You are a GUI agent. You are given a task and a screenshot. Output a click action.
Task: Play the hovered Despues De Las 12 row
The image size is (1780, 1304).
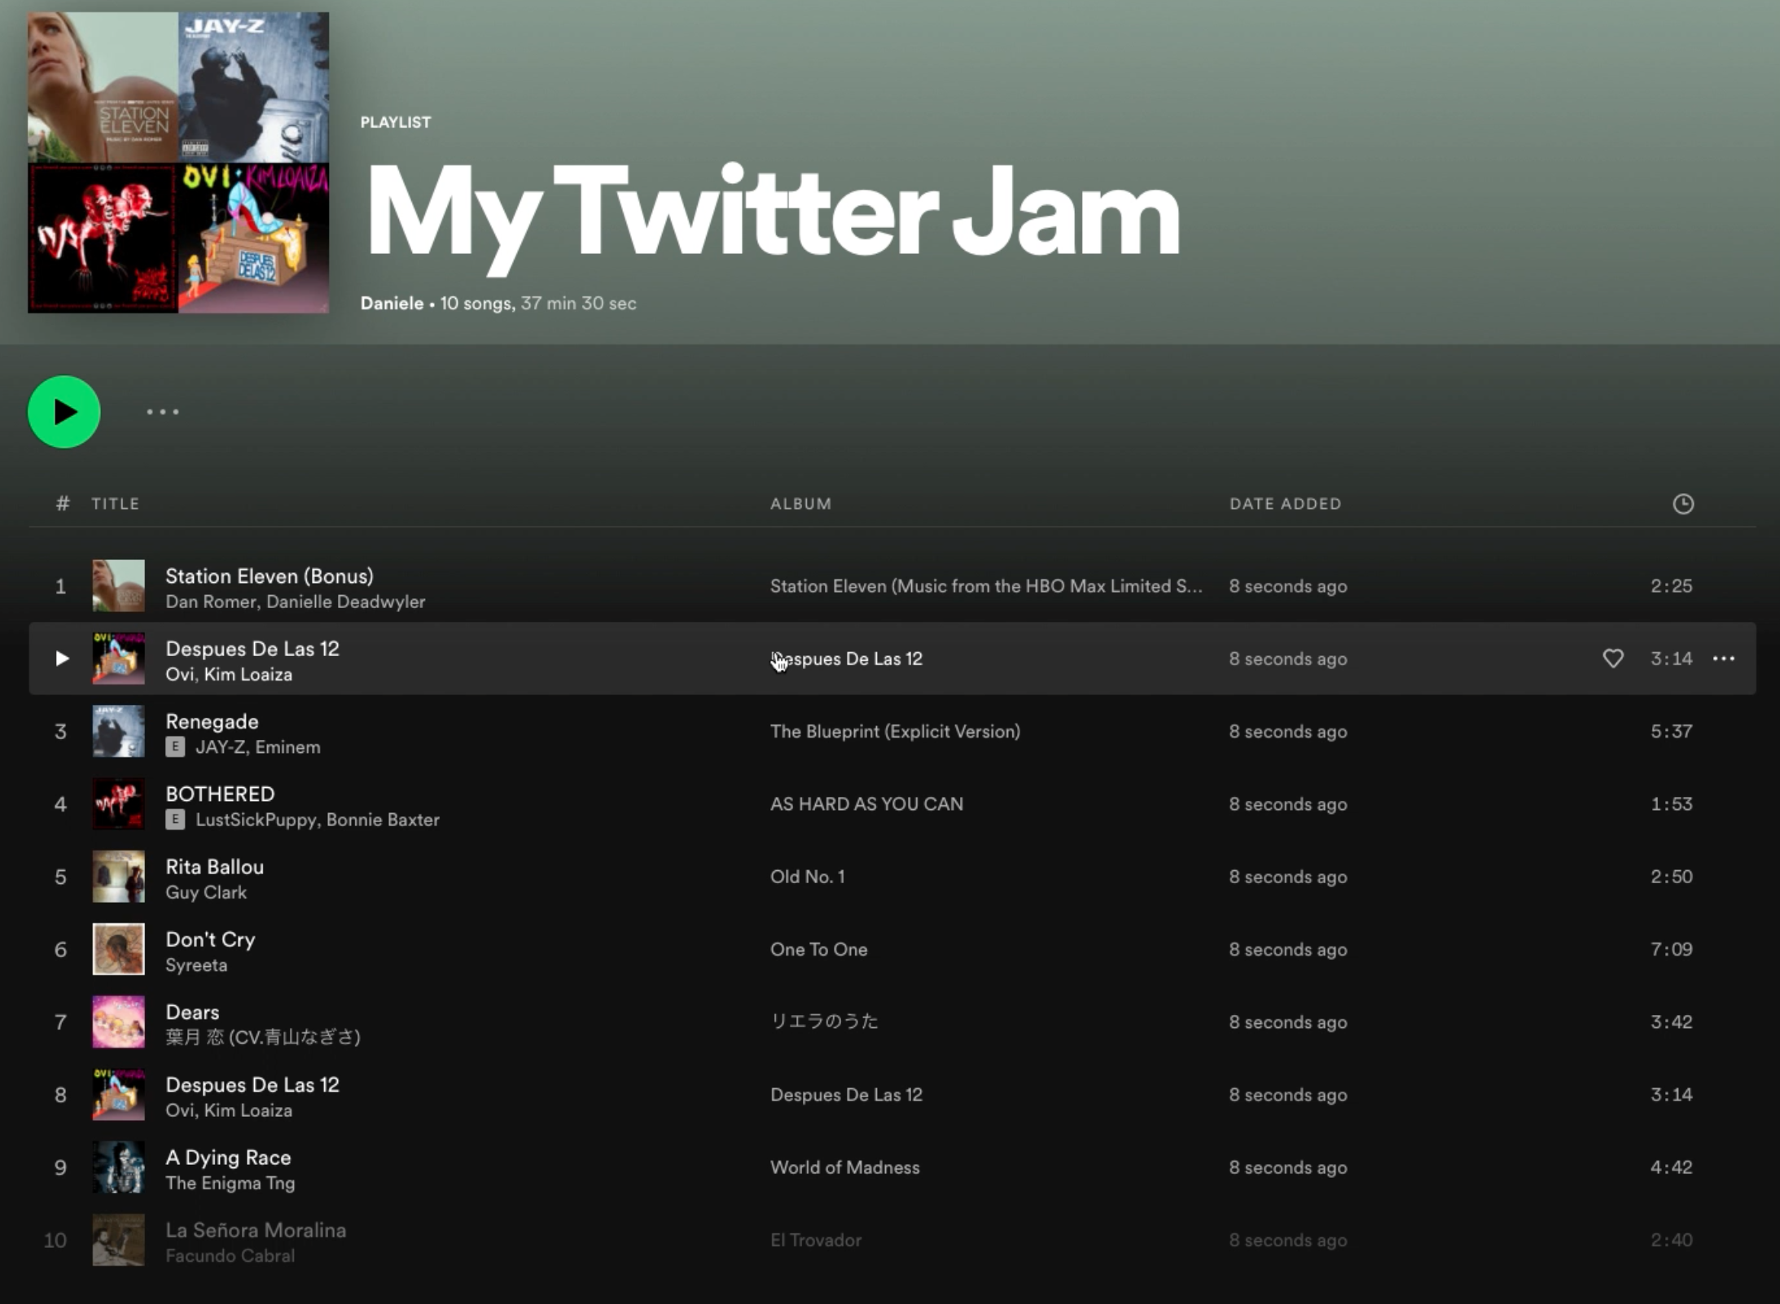(62, 659)
